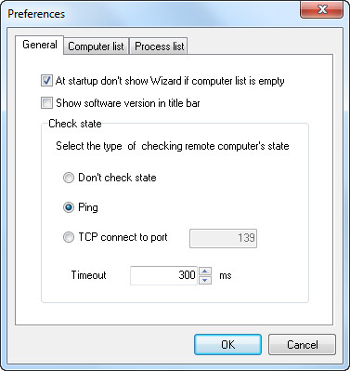Viewport: 350px width, 371px height.
Task: Click the Show software version label text
Action: click(x=128, y=103)
